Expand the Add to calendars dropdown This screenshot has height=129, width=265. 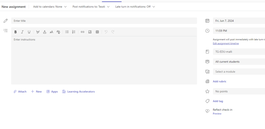50,7
